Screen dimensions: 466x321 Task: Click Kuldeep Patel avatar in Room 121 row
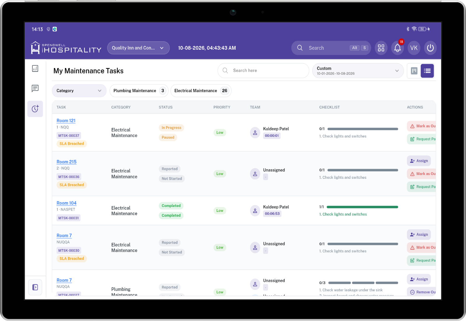point(255,133)
